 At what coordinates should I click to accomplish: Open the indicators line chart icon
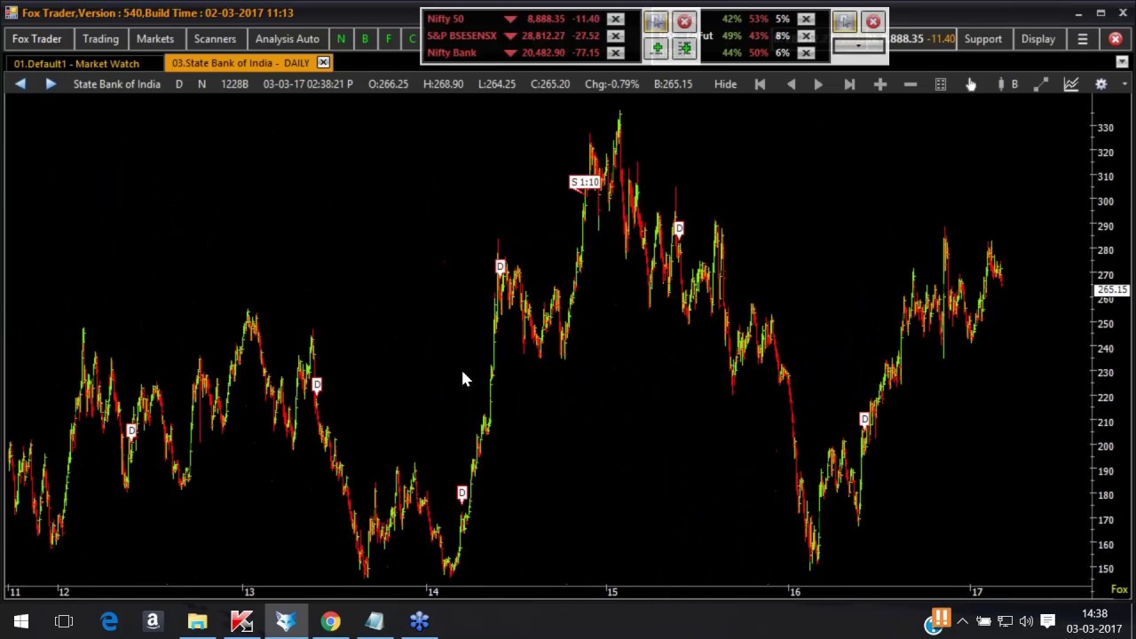pyautogui.click(x=1071, y=84)
